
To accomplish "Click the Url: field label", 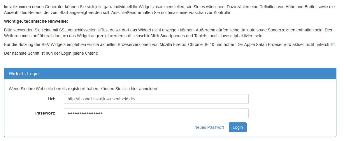I will pos(51,99).
